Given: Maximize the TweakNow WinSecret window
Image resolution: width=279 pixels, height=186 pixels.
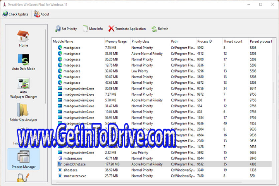Looking at the screenshot, I should point(260,4).
